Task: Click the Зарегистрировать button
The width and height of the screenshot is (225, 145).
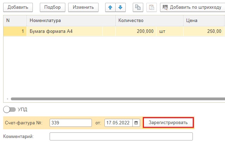Action: click(168, 123)
